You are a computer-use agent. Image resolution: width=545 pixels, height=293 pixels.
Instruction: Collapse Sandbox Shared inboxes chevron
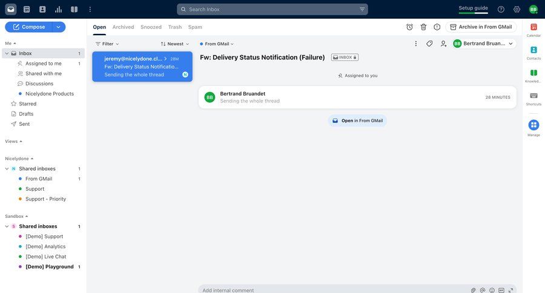pos(7,226)
